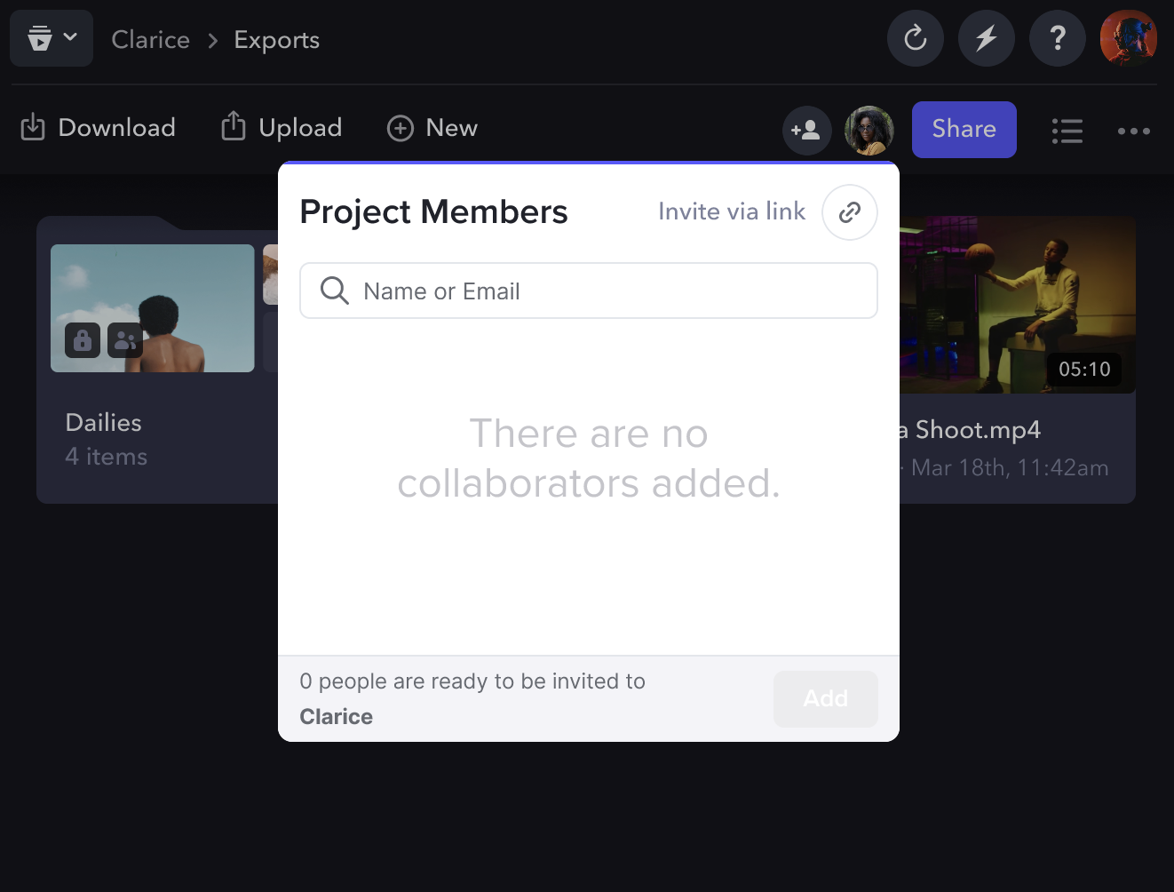Open the three-dot more options menu

coord(1133,131)
